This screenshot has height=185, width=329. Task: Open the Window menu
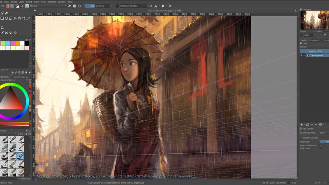(x=62, y=2)
